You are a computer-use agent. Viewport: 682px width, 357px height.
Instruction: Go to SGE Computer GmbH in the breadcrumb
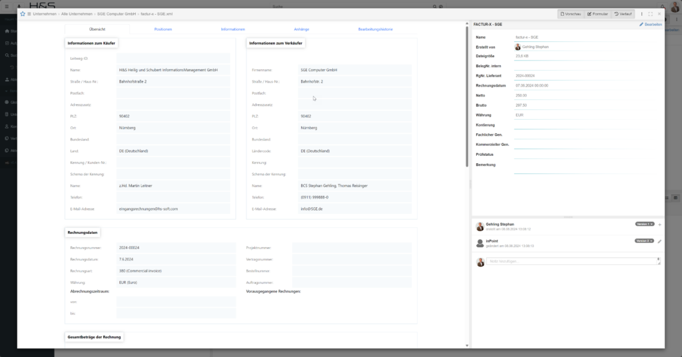(x=117, y=14)
